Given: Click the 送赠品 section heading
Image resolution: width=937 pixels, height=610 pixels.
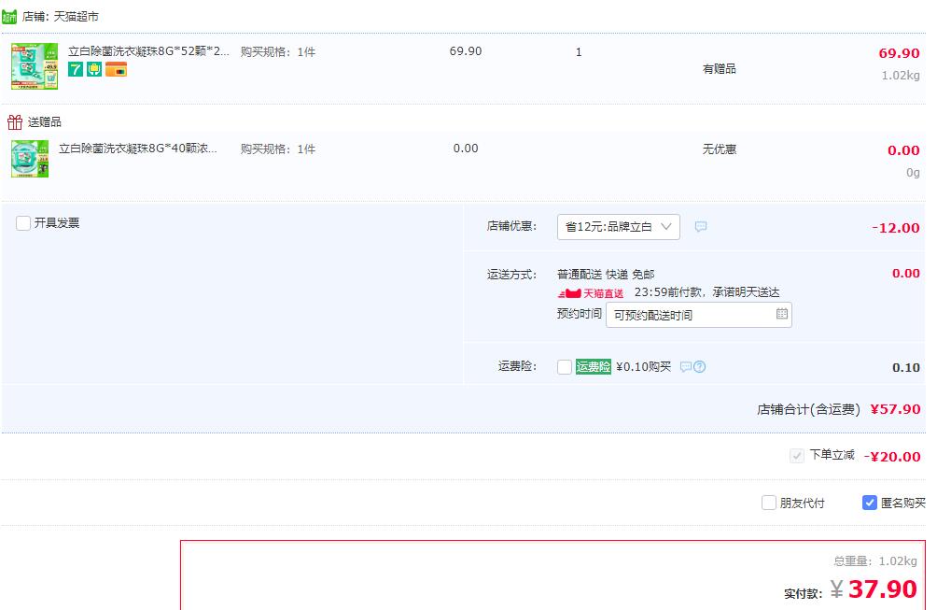Looking at the screenshot, I should click(44, 122).
